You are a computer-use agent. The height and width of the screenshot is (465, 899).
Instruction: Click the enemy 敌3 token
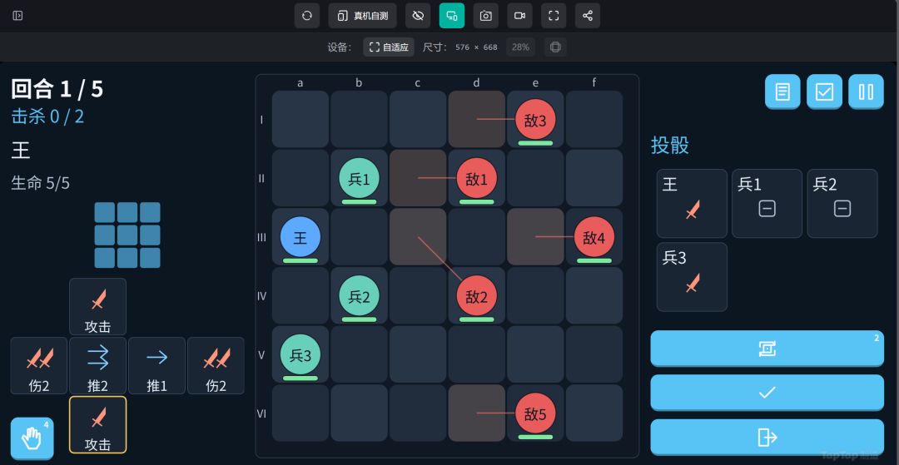coord(535,119)
